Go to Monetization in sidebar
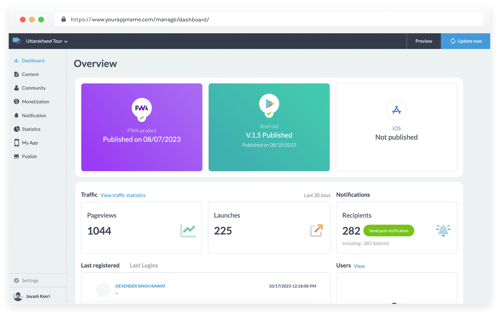 (x=35, y=102)
